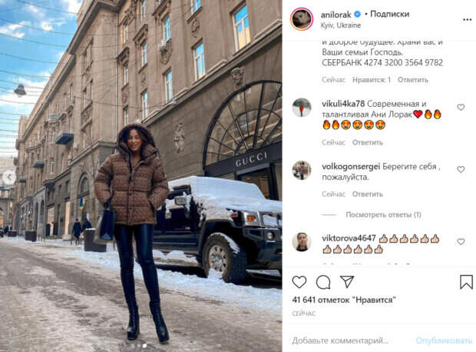Like the viktorova4647 comment heart
This screenshot has width=476, height=352.
tap(461, 241)
